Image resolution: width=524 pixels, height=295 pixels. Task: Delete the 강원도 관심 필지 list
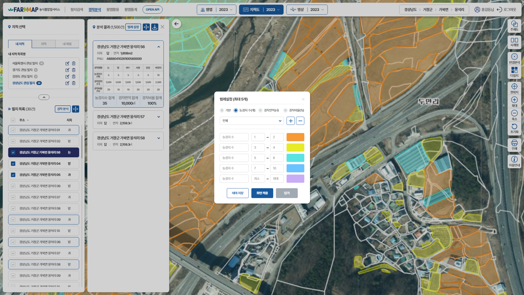pos(74,77)
